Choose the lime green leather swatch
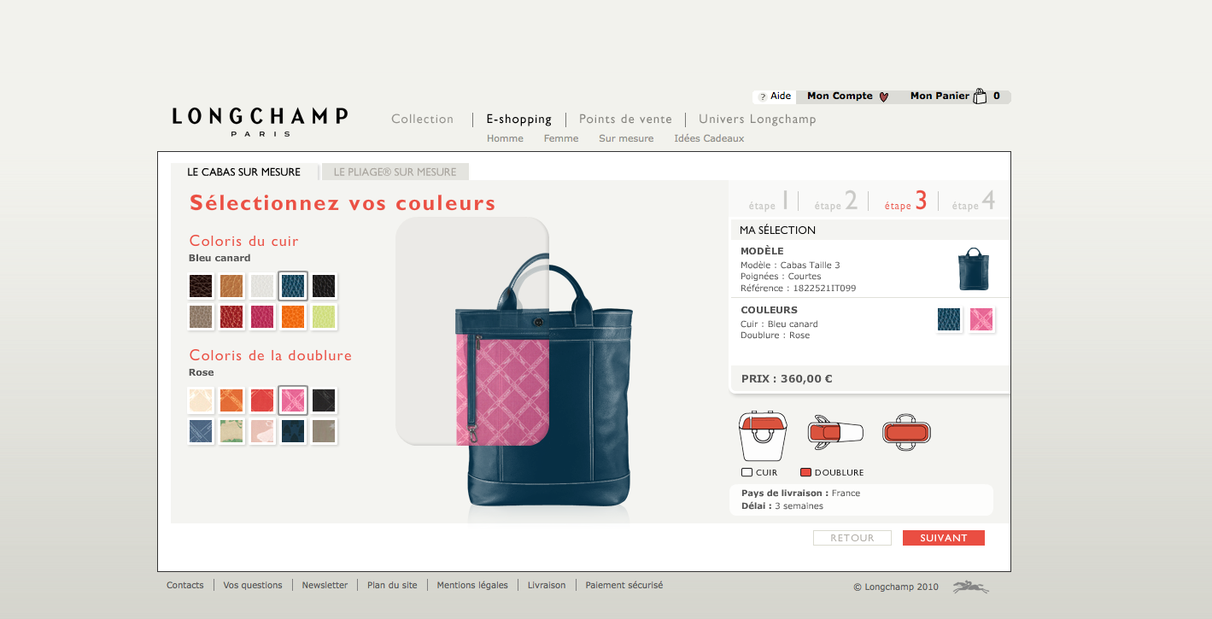This screenshot has width=1212, height=619. pos(324,317)
